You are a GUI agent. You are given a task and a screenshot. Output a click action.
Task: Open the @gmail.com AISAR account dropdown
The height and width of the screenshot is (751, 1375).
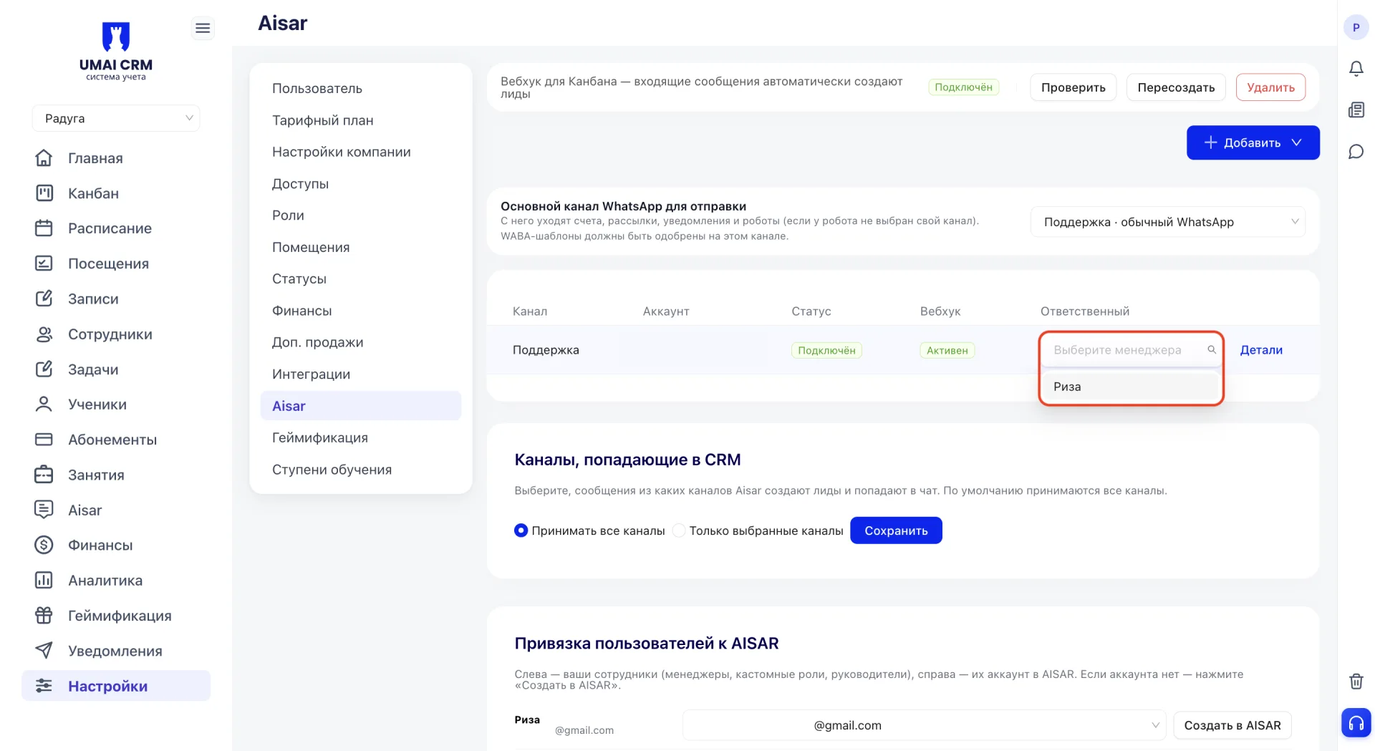924,725
